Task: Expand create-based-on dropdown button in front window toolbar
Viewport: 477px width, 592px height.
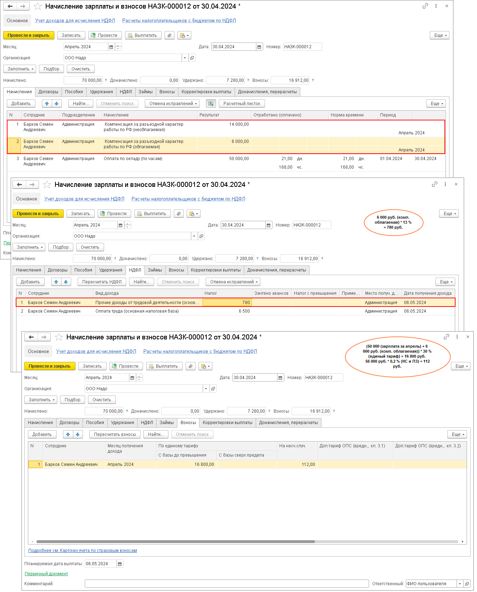Action: click(206, 366)
